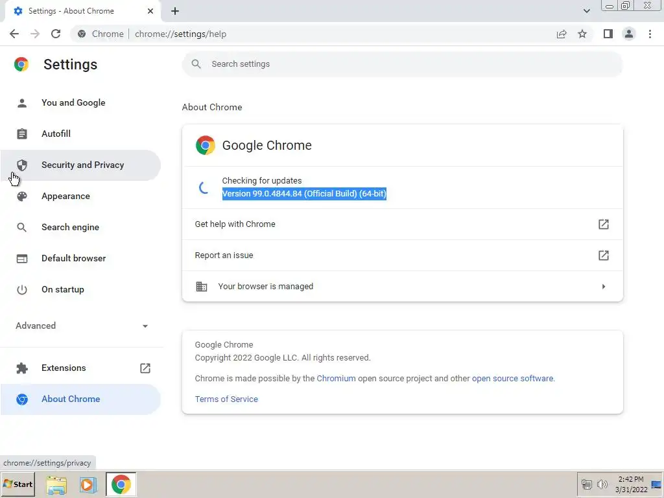
Task: Click the Extensions external link icon
Action: click(145, 368)
